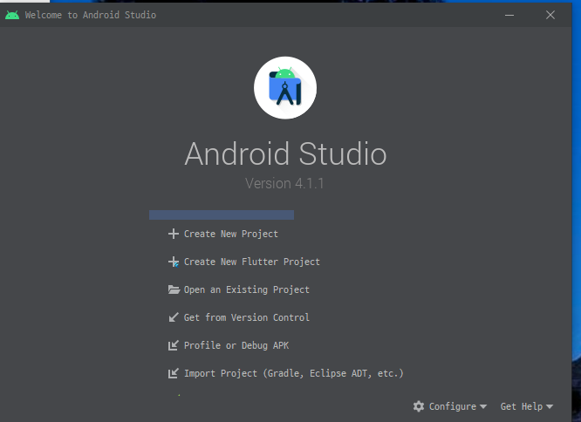Create New Project
The height and width of the screenshot is (422, 581).
(231, 234)
